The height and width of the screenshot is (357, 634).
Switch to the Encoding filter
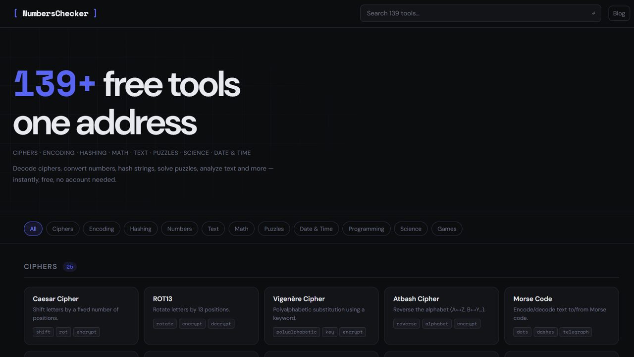[102, 229]
